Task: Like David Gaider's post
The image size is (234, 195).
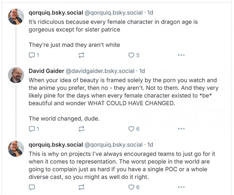Action: pos(131,129)
